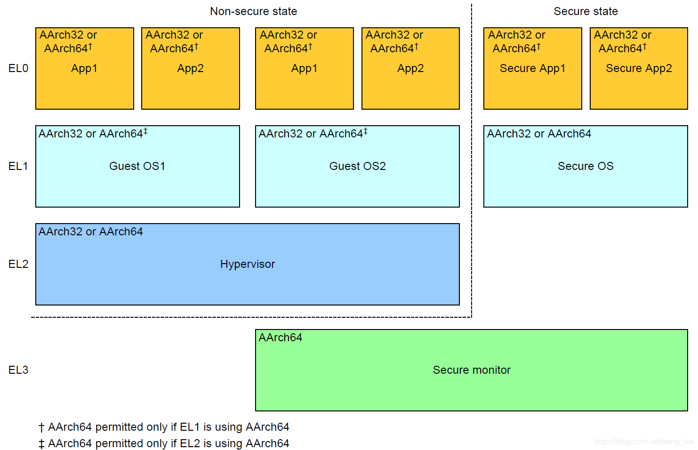This screenshot has width=698, height=450.
Task: Click "AArch64" label in Secure monitor box
Action: (x=281, y=337)
